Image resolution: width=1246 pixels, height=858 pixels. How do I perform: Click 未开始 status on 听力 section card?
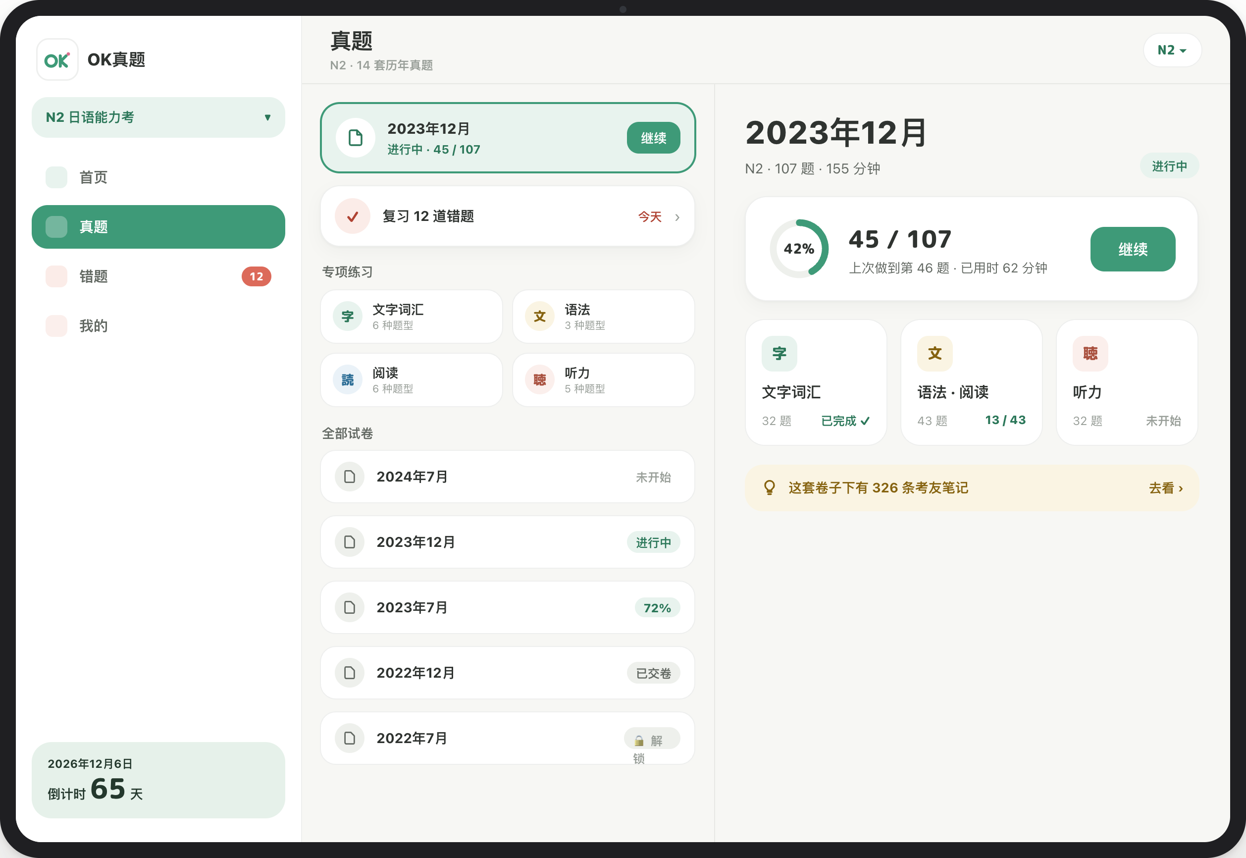pyautogui.click(x=1163, y=421)
